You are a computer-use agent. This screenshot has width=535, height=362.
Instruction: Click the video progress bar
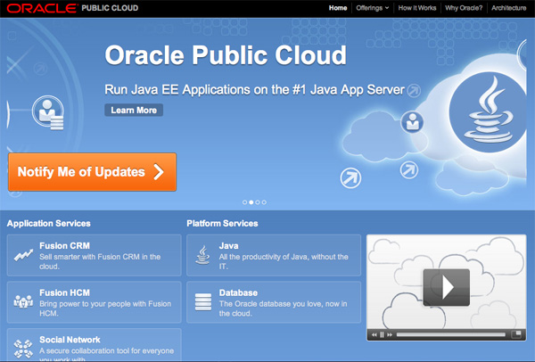451,334
